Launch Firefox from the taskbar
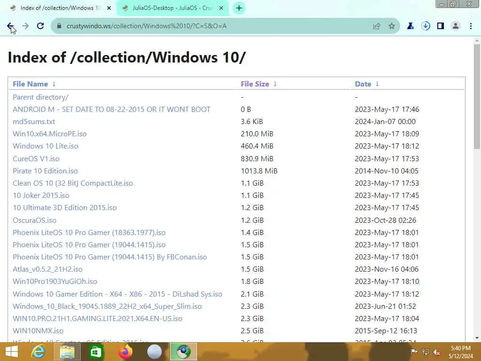 125,352
